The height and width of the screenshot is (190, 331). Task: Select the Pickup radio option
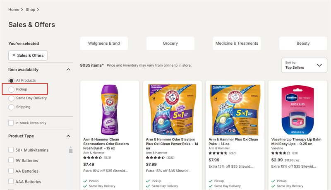coord(11,89)
